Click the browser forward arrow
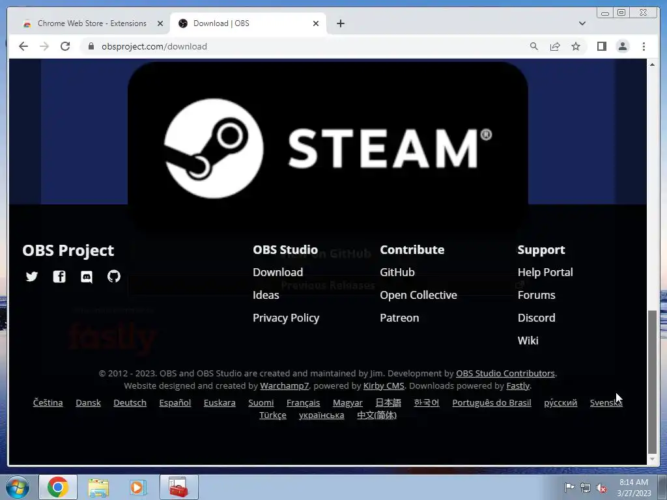This screenshot has width=667, height=500. (44, 46)
